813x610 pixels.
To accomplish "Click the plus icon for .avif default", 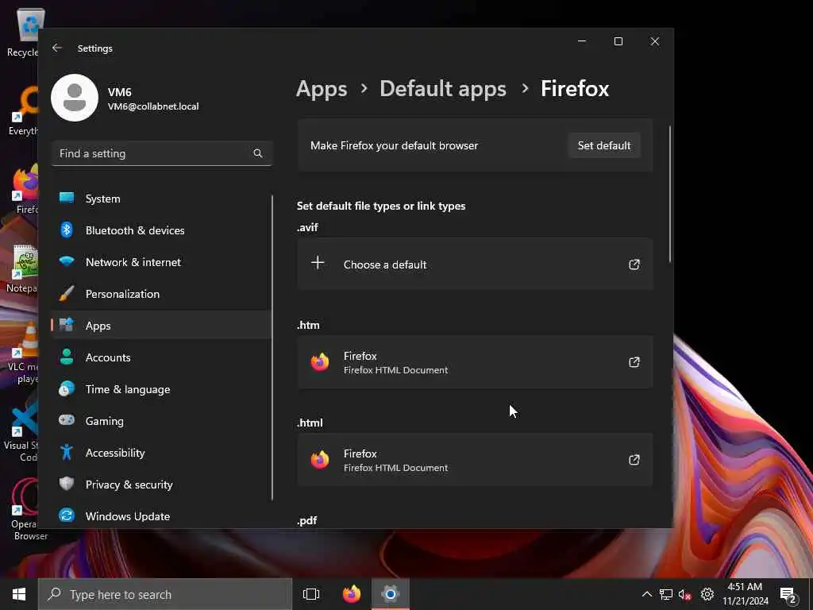I will (x=318, y=263).
